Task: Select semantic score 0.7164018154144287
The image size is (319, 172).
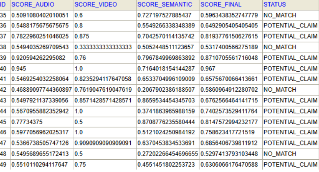Action: pyautogui.click(x=166, y=68)
